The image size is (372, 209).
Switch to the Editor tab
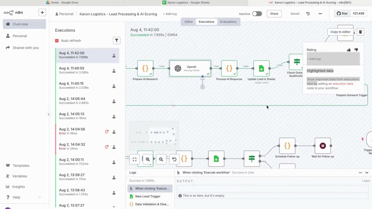189,22
